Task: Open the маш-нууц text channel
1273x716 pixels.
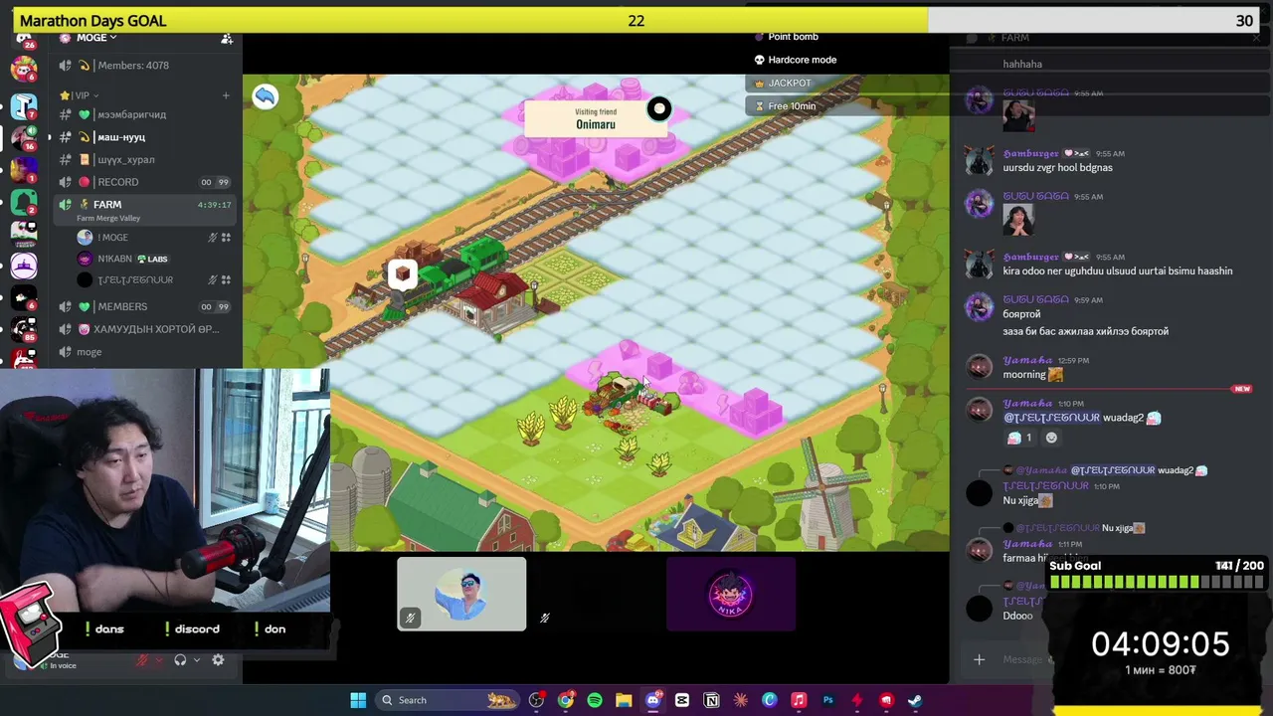Action: coord(121,137)
